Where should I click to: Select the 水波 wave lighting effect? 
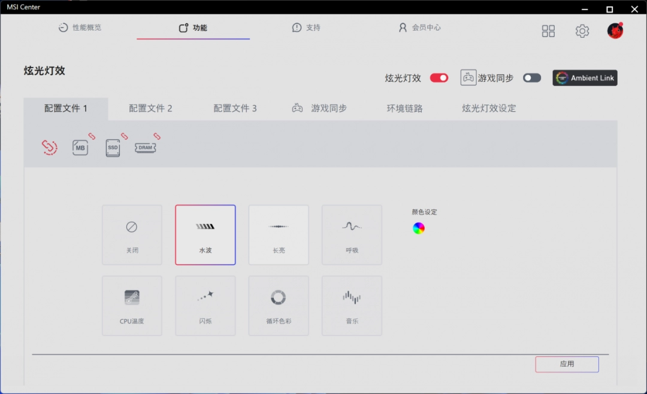click(205, 234)
